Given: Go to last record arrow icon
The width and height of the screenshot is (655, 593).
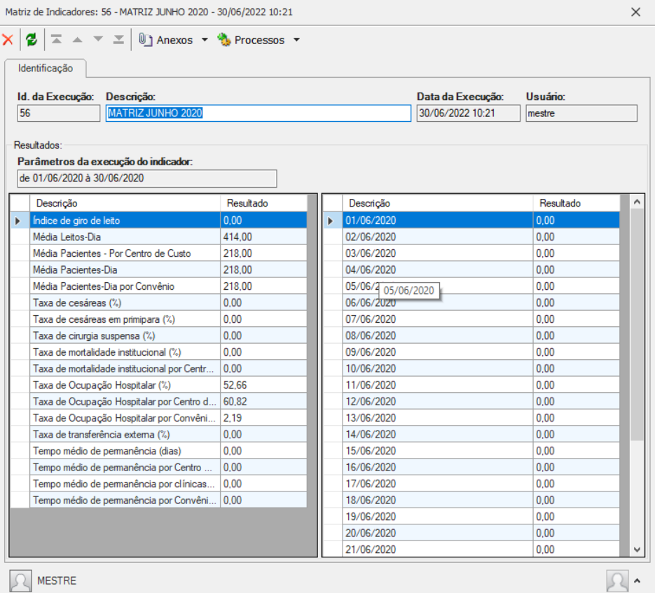Looking at the screenshot, I should click(x=118, y=40).
